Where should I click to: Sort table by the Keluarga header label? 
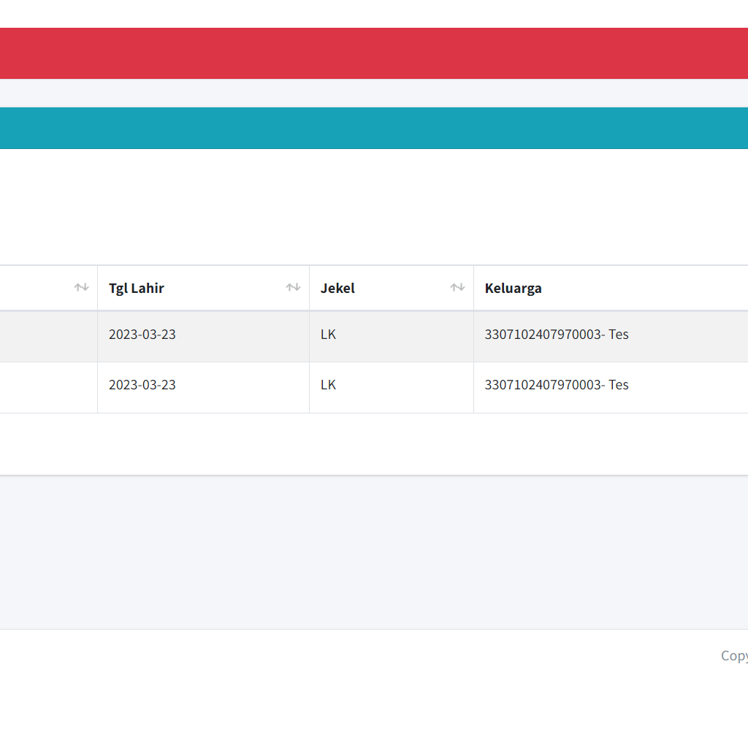[x=513, y=288]
